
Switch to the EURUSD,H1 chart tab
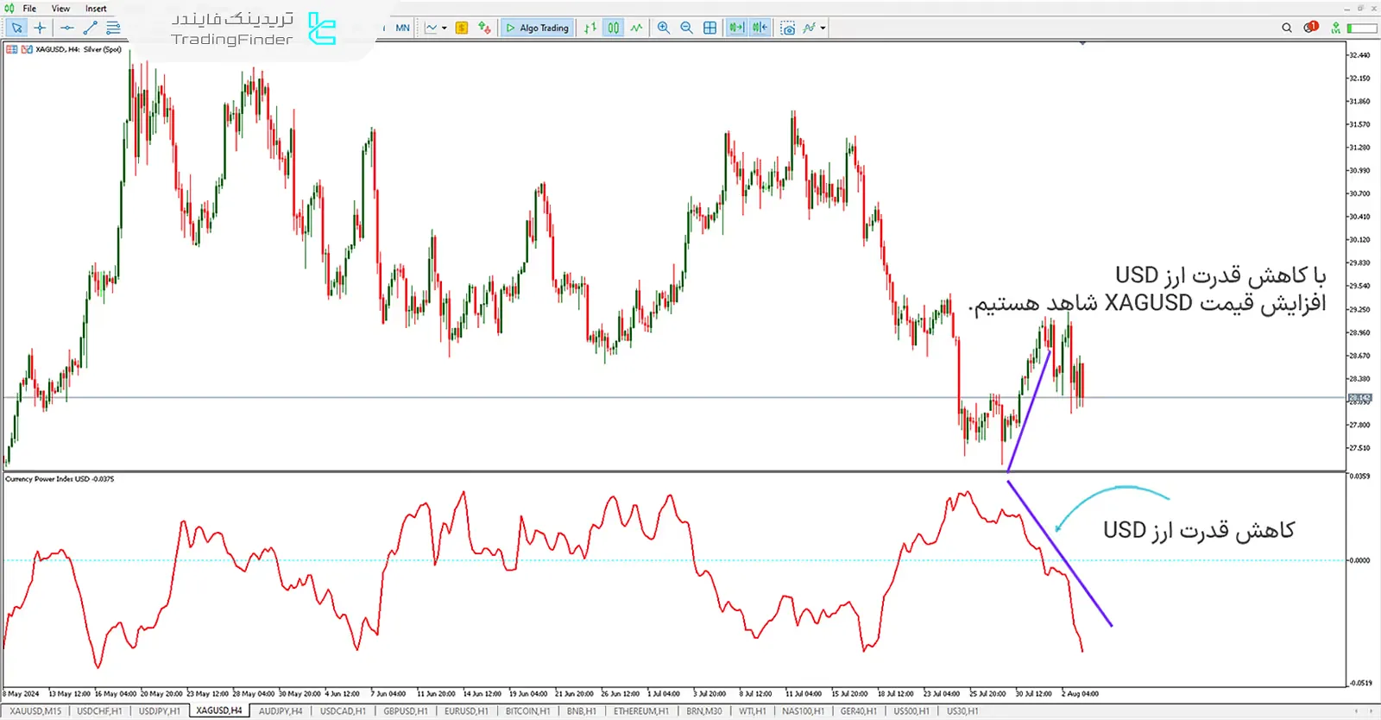click(x=466, y=711)
